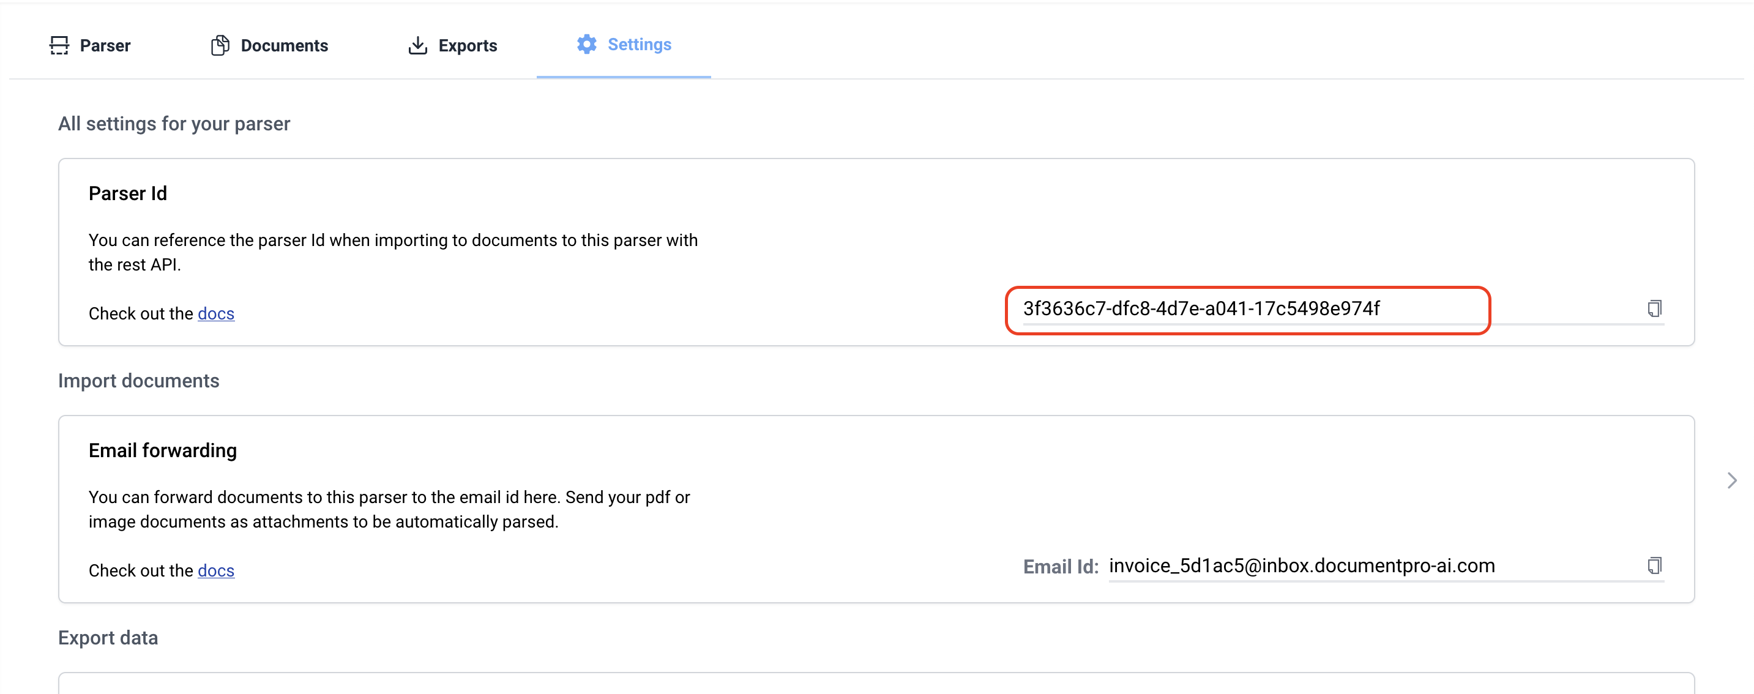
Task: Expand the right side chevron arrow
Action: [x=1731, y=480]
